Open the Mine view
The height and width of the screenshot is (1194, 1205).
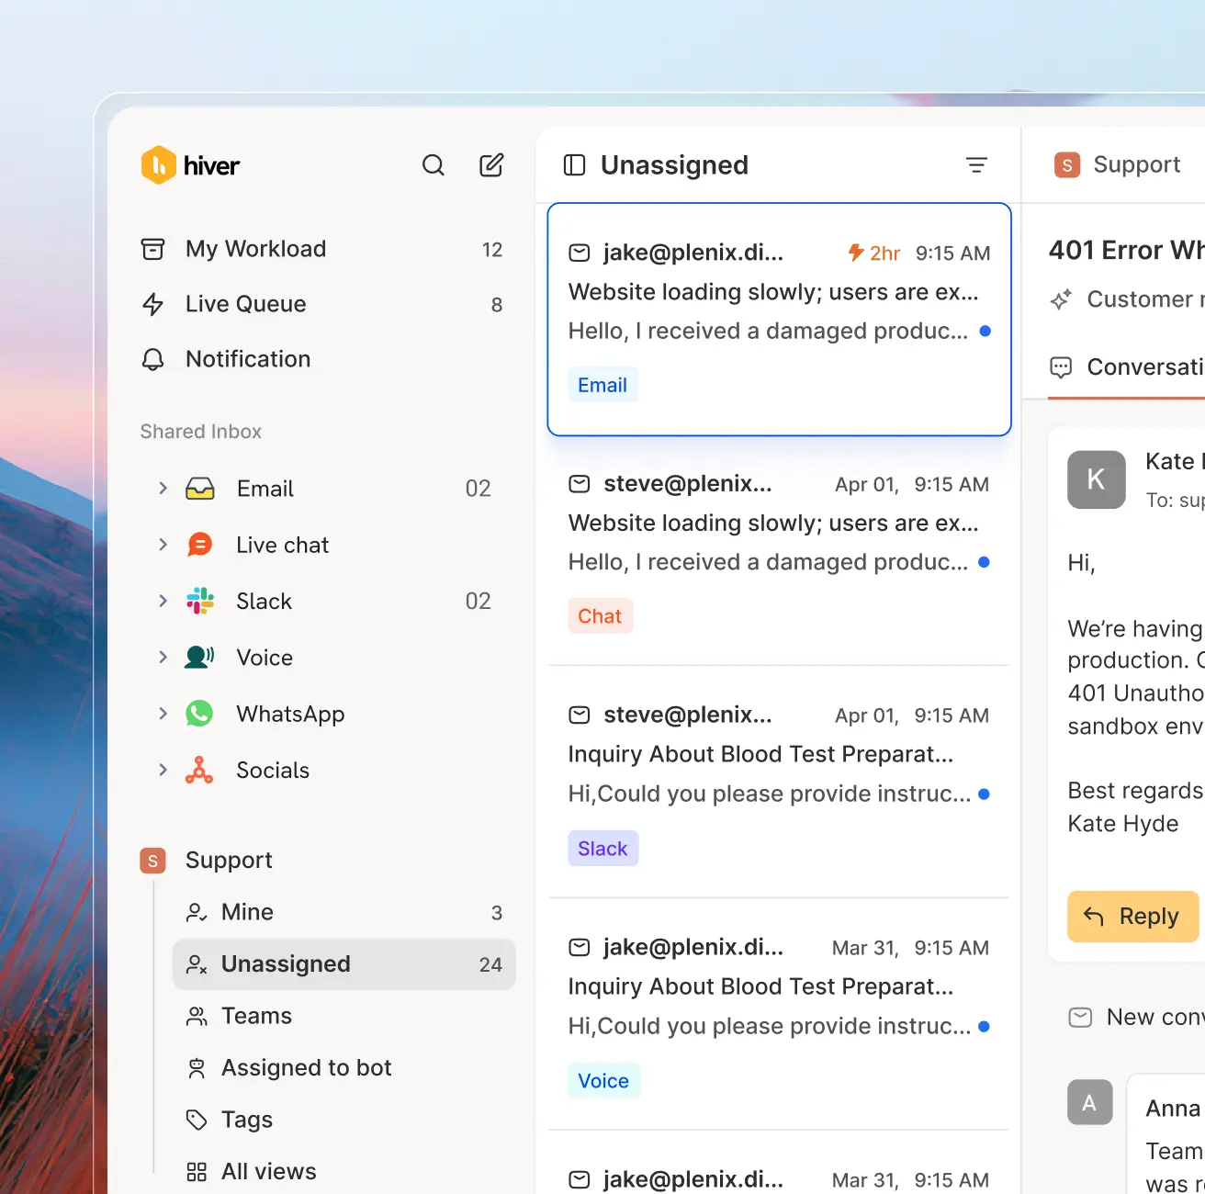(x=344, y=912)
